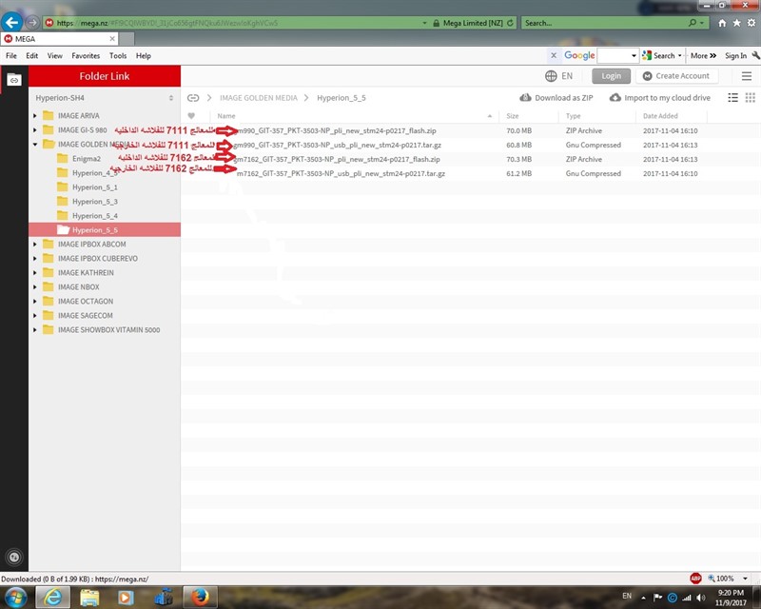This screenshot has width=761, height=609.
Task: Reload page with the refresh icon
Action: 510,23
